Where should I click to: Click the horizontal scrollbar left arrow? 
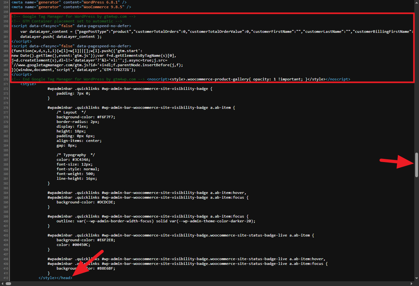coord(2,283)
